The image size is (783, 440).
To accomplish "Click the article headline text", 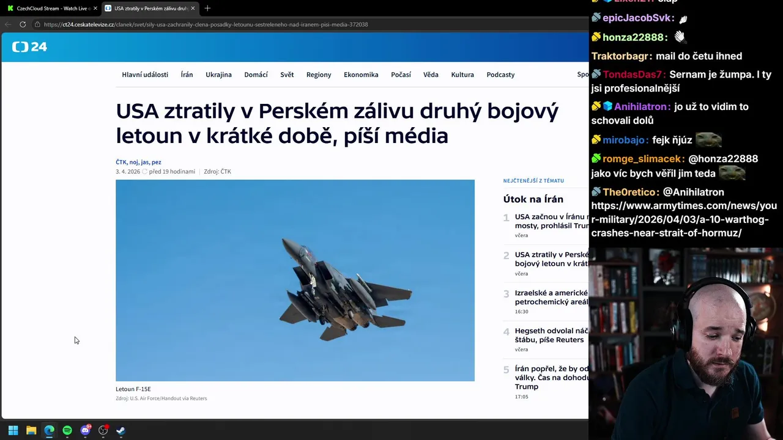I will (x=337, y=123).
